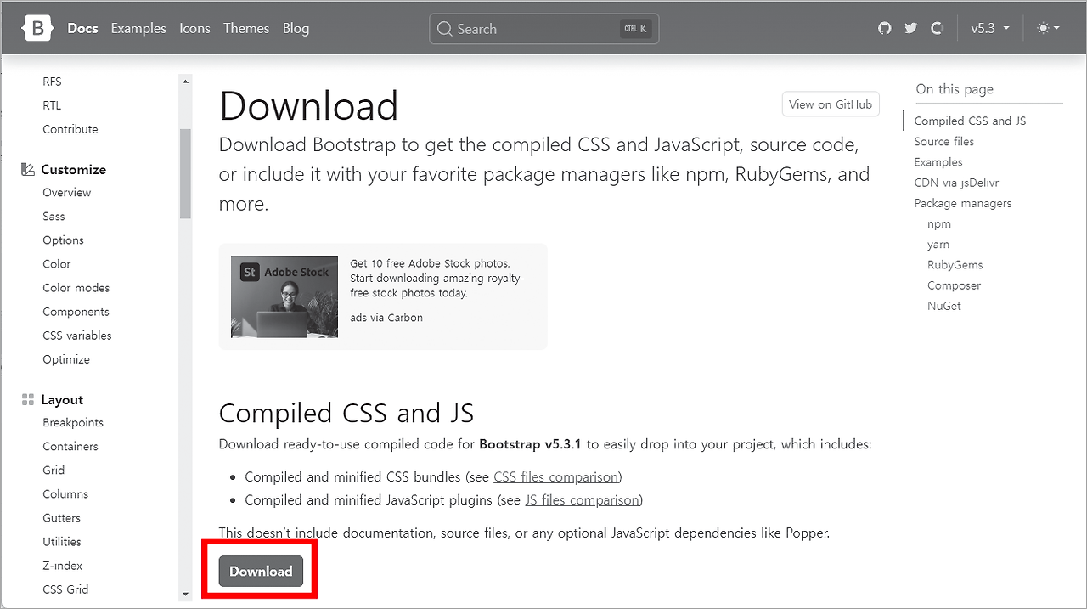Click the sidebar scrollbar thumb
This screenshot has height=609, width=1087.
click(185, 173)
